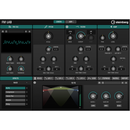
Task: Click the DJ EQ trash delete icon
Action: click(103, 83)
